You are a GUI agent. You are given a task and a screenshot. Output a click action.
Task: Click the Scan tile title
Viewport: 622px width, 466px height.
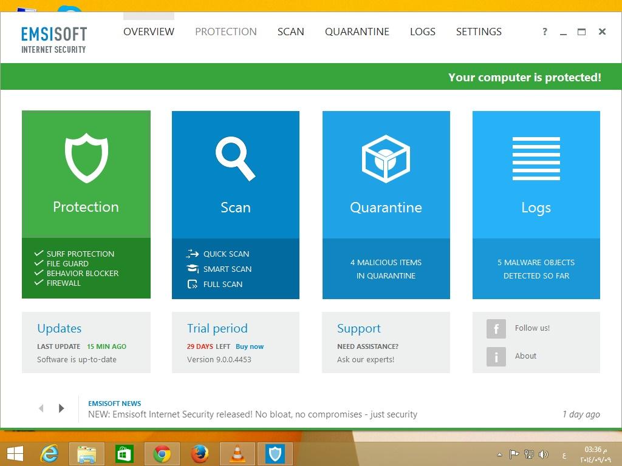coord(236,208)
